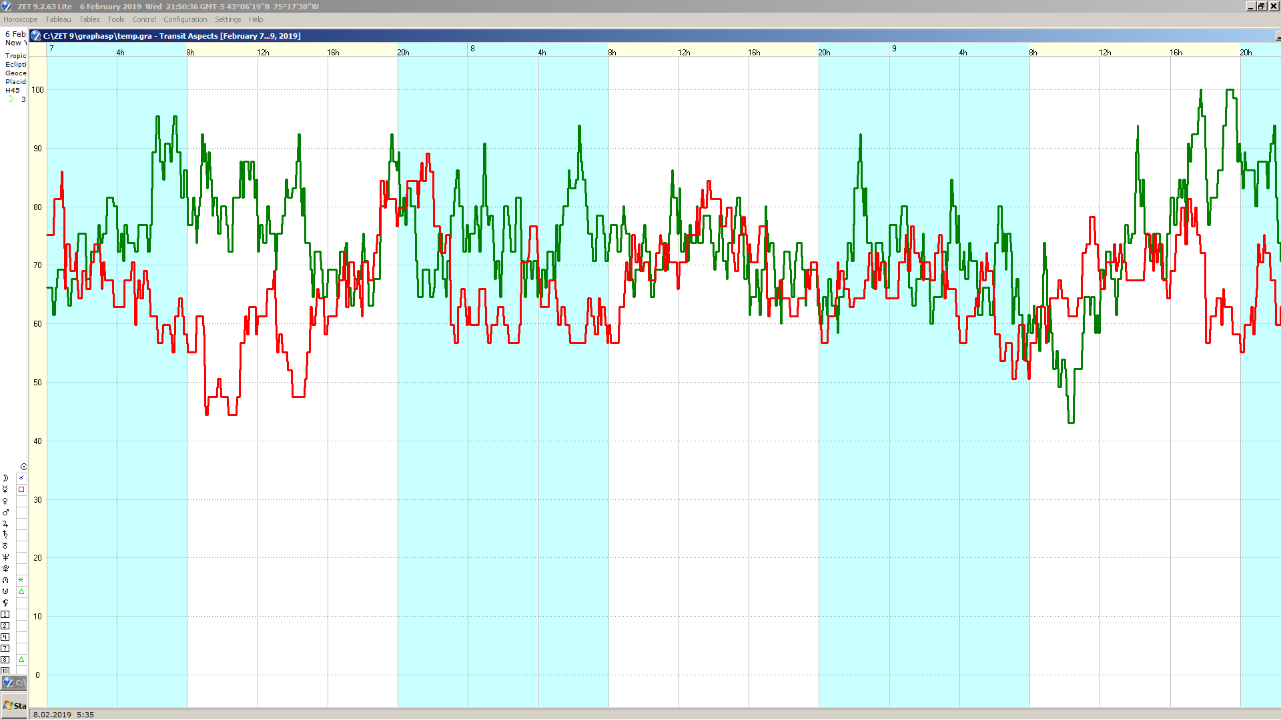Click the 'Eclipti' coordinate label
The width and height of the screenshot is (1281, 720).
(16, 65)
